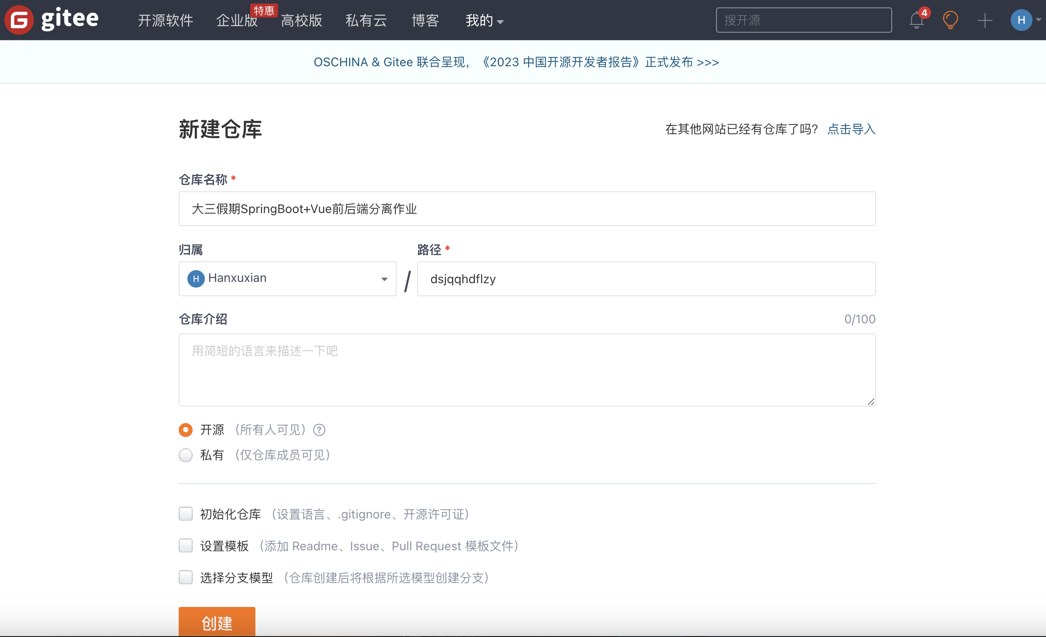Tick the 选择分支模型 checkbox

point(186,578)
